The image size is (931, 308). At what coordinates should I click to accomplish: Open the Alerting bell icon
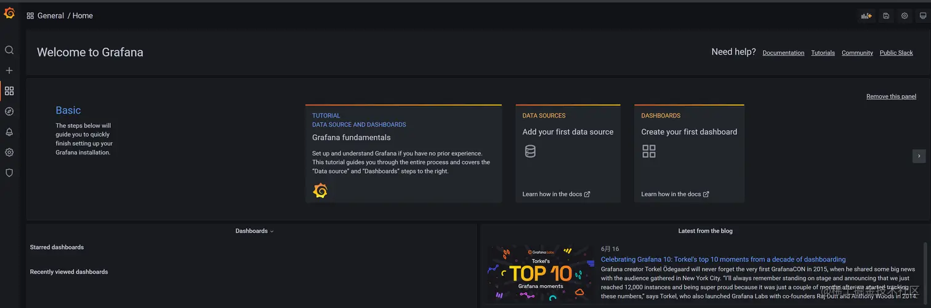coord(9,132)
